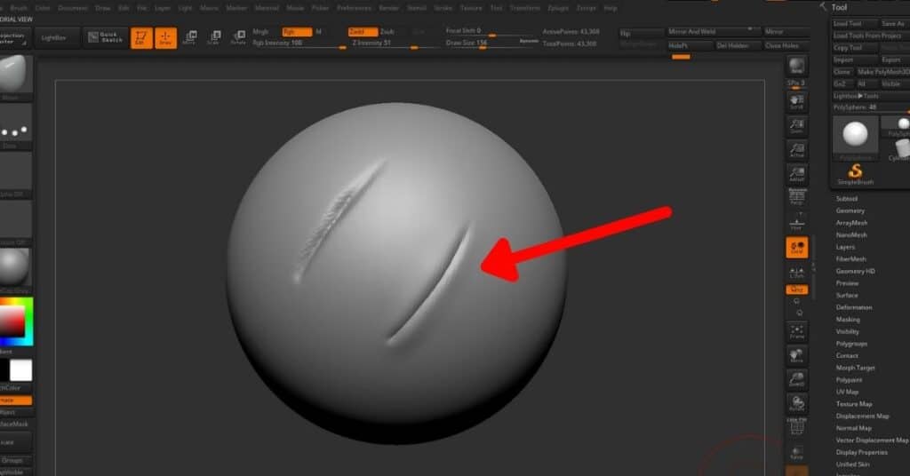Adjust the SPix slider
This screenshot has height=476, width=910.
tap(796, 84)
